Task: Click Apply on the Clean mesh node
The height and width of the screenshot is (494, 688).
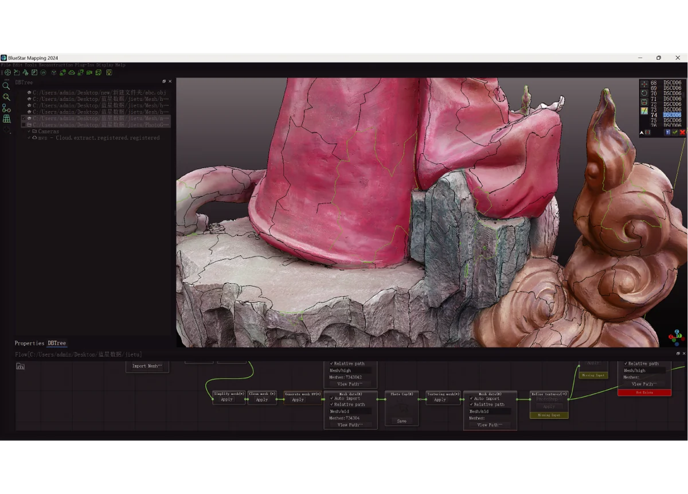Action: click(x=262, y=399)
